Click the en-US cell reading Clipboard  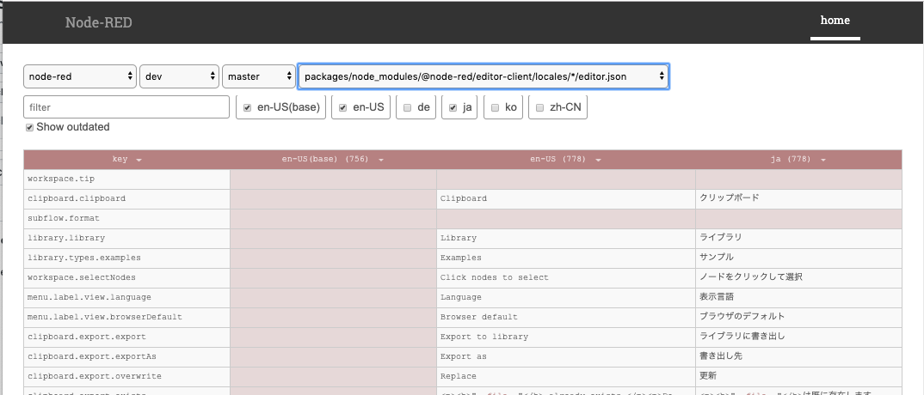point(566,199)
